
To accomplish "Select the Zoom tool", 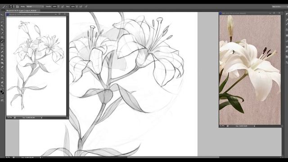I will click(2, 86).
